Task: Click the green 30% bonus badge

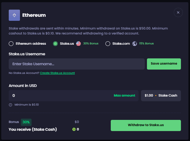Action: pyautogui.click(x=26, y=122)
